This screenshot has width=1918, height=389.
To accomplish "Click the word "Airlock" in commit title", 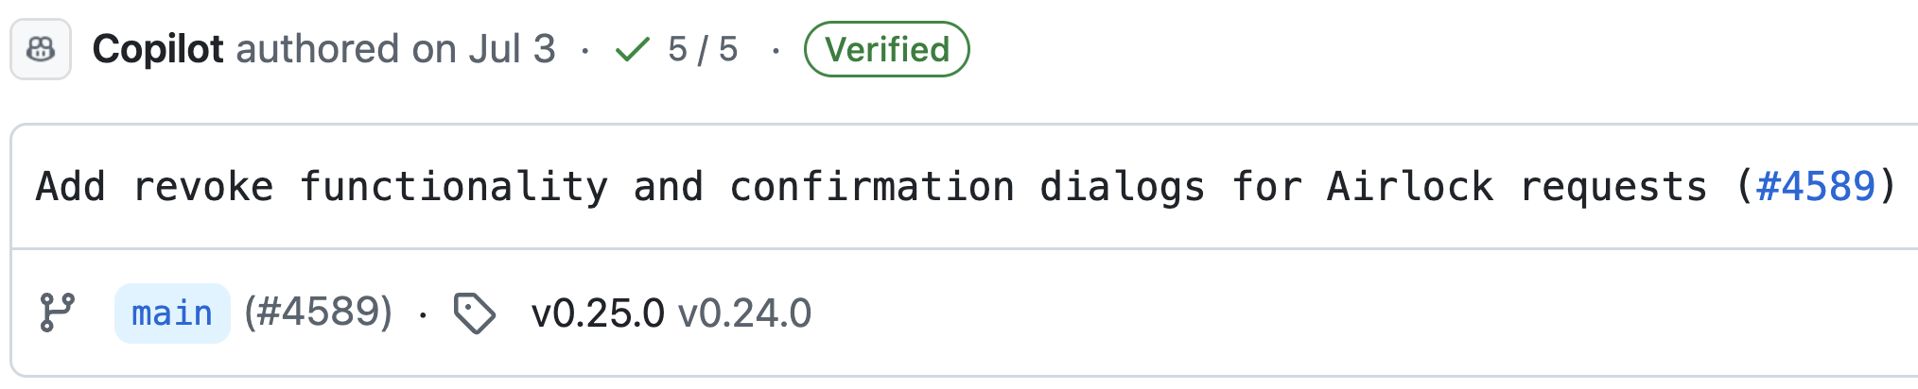I will pyautogui.click(x=1409, y=186).
